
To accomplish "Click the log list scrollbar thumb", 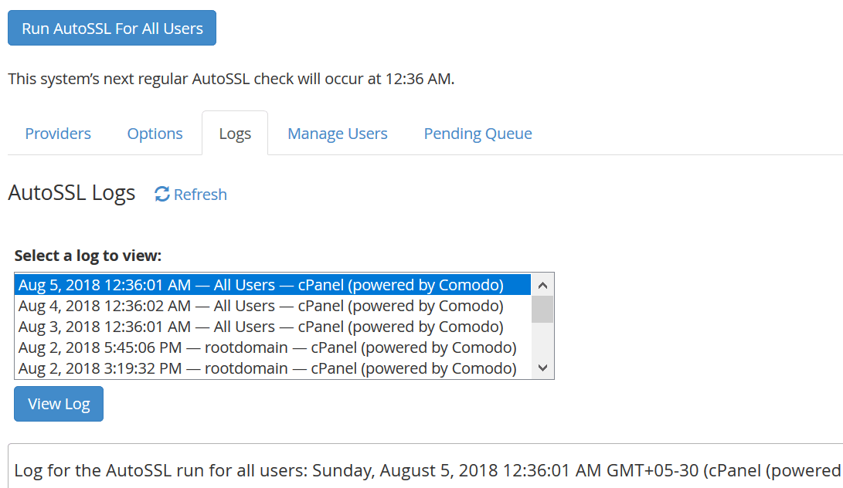I will pos(542,309).
